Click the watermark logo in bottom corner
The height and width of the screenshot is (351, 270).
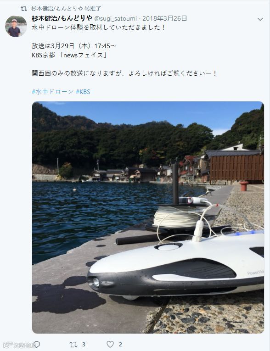coord(19,345)
